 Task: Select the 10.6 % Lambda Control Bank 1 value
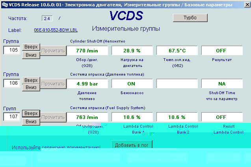132,117
